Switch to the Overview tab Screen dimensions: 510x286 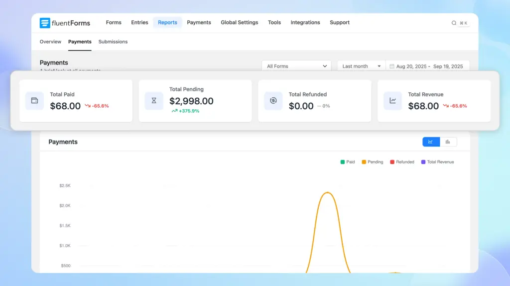pos(50,42)
